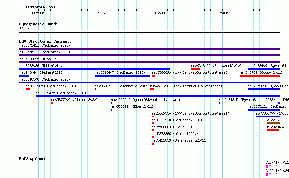Screen dimensions: 289x178
Task: Click the nsv6542421 (Sedlazeck2020) variant label
Action: click(45, 45)
